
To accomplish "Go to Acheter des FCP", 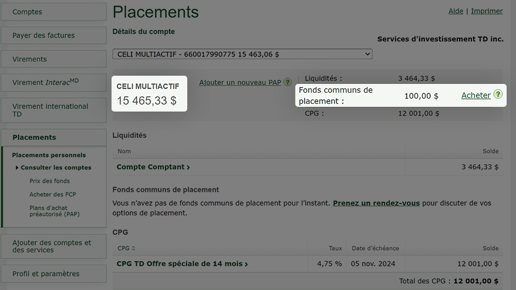I will tap(53, 194).
